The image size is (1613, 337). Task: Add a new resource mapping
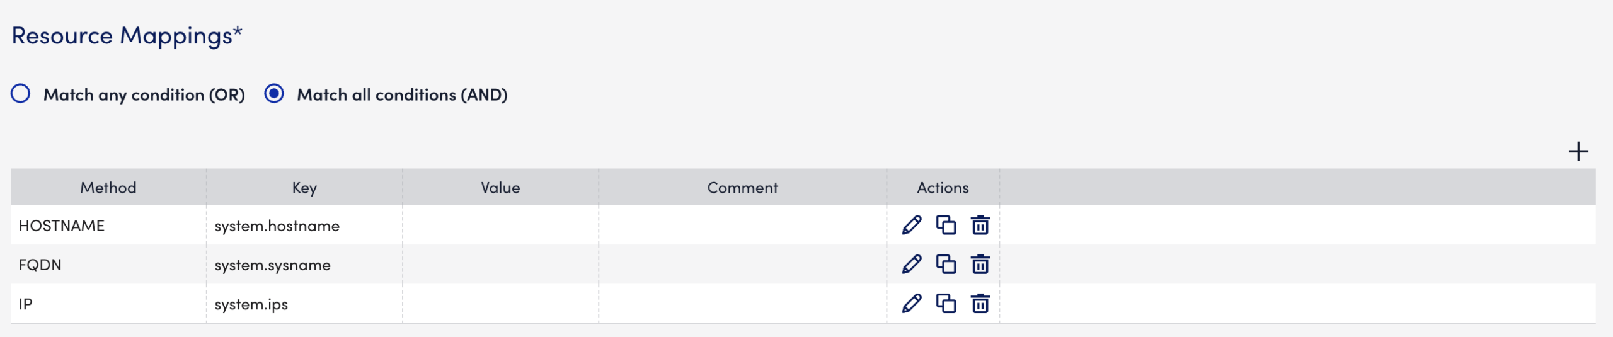click(1578, 152)
